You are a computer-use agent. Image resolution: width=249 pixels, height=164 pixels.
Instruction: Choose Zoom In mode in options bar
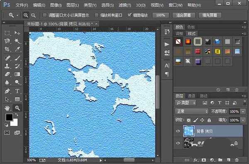[26, 15]
